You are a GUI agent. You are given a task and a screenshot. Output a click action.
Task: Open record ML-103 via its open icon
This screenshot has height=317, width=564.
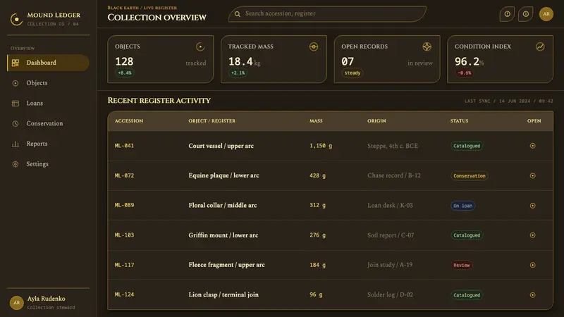click(x=533, y=235)
